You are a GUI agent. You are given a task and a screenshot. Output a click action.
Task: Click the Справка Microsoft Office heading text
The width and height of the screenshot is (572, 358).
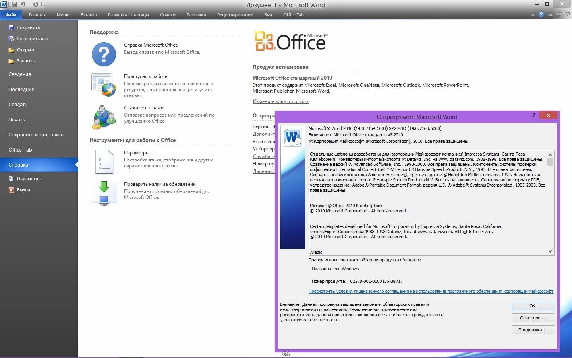coord(151,45)
